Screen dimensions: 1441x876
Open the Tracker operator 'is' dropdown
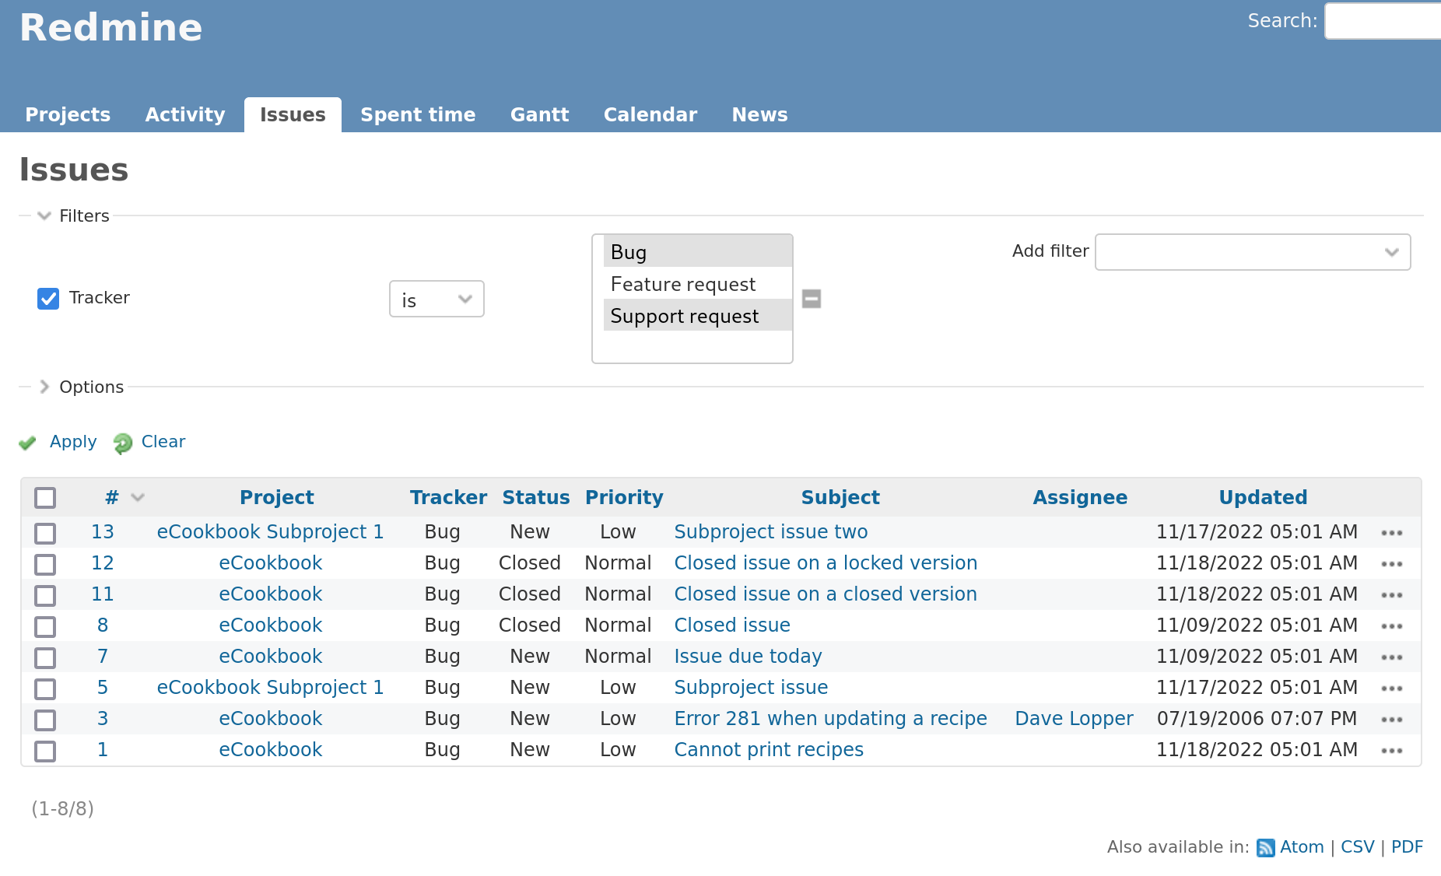(437, 299)
